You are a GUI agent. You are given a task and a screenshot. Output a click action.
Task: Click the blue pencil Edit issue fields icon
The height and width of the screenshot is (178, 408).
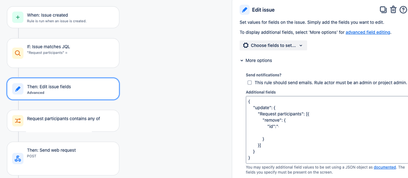click(x=18, y=89)
